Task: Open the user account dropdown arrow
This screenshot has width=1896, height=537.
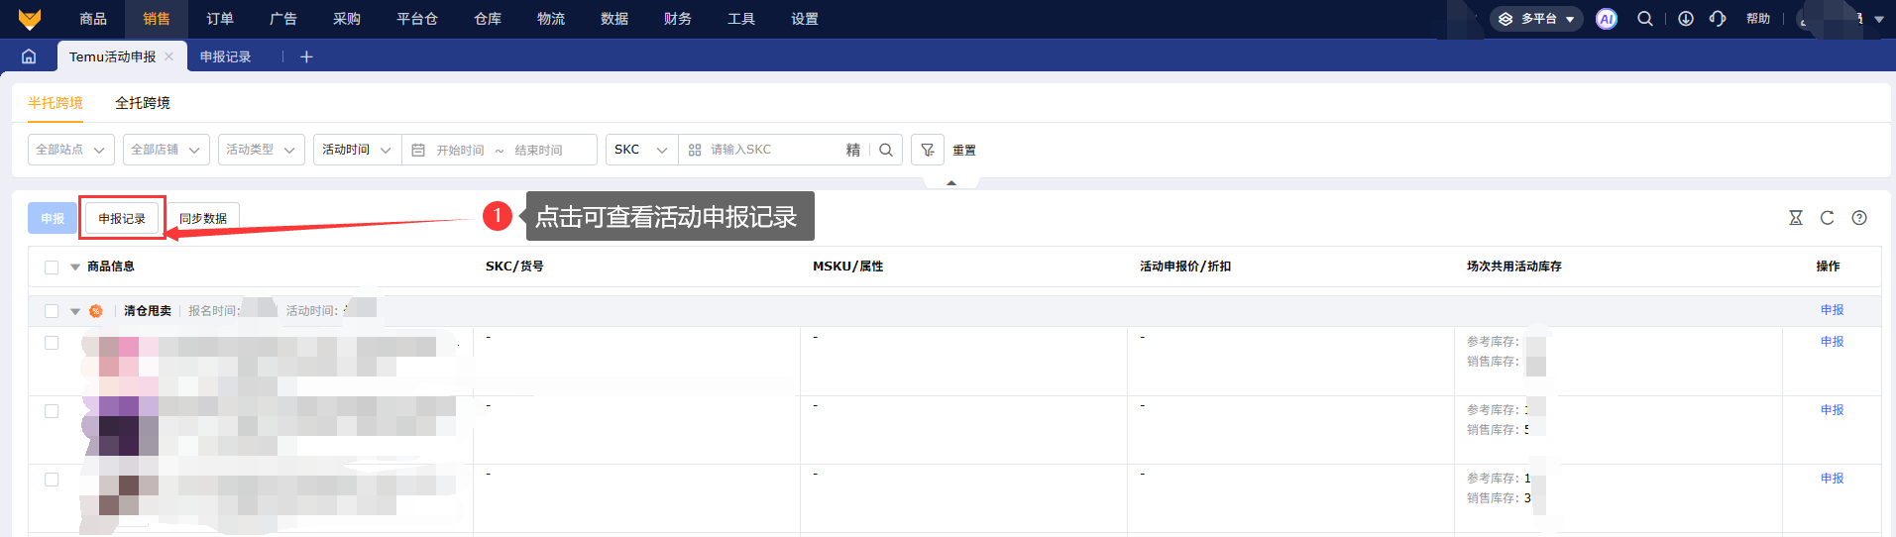Action: tap(1879, 19)
